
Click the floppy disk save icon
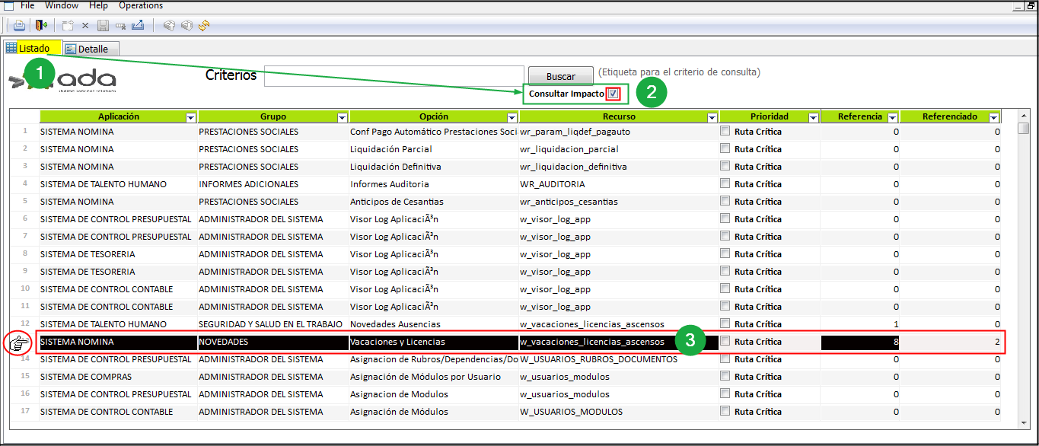click(x=103, y=25)
